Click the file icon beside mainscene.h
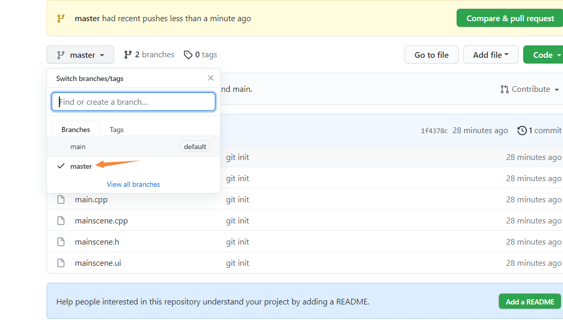563x322 pixels. pos(61,242)
